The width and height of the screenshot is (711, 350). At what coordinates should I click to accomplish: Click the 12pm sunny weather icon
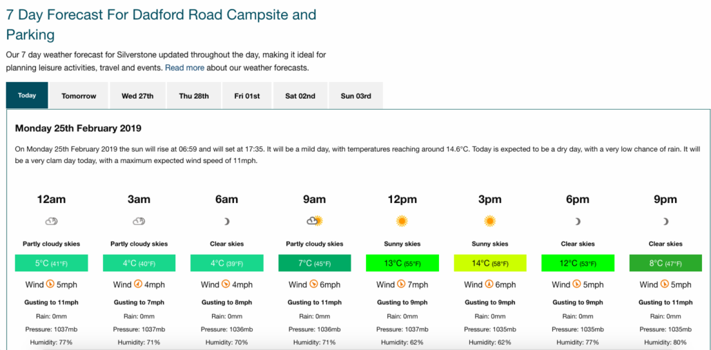[402, 221]
